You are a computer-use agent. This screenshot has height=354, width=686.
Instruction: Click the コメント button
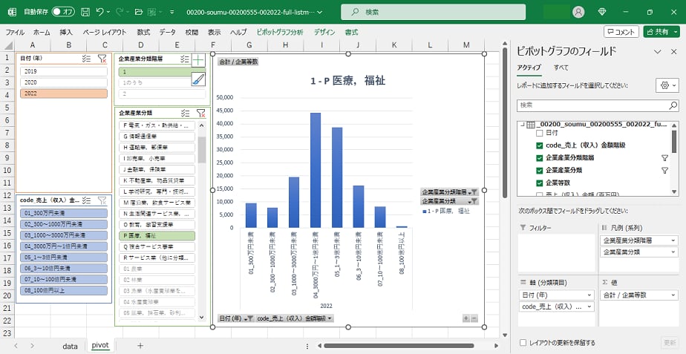coord(621,32)
